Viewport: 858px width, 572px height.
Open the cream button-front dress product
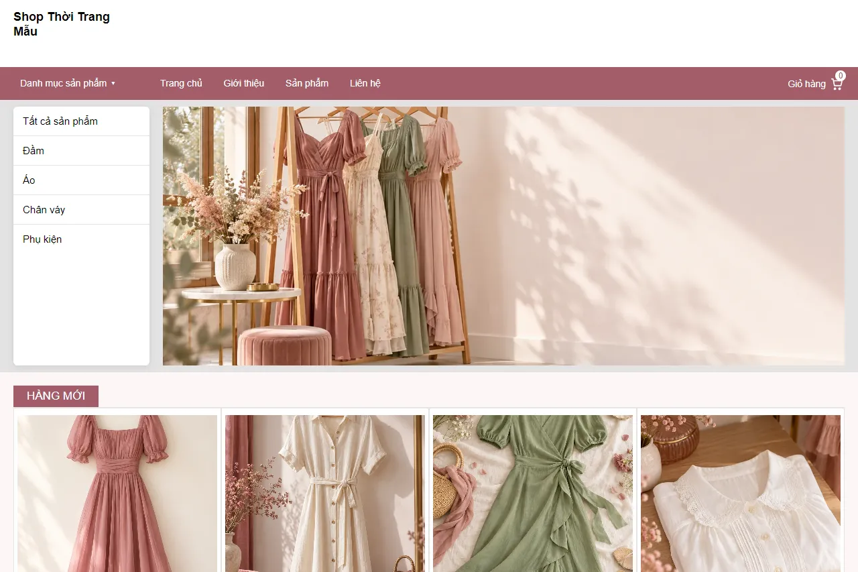click(325, 494)
